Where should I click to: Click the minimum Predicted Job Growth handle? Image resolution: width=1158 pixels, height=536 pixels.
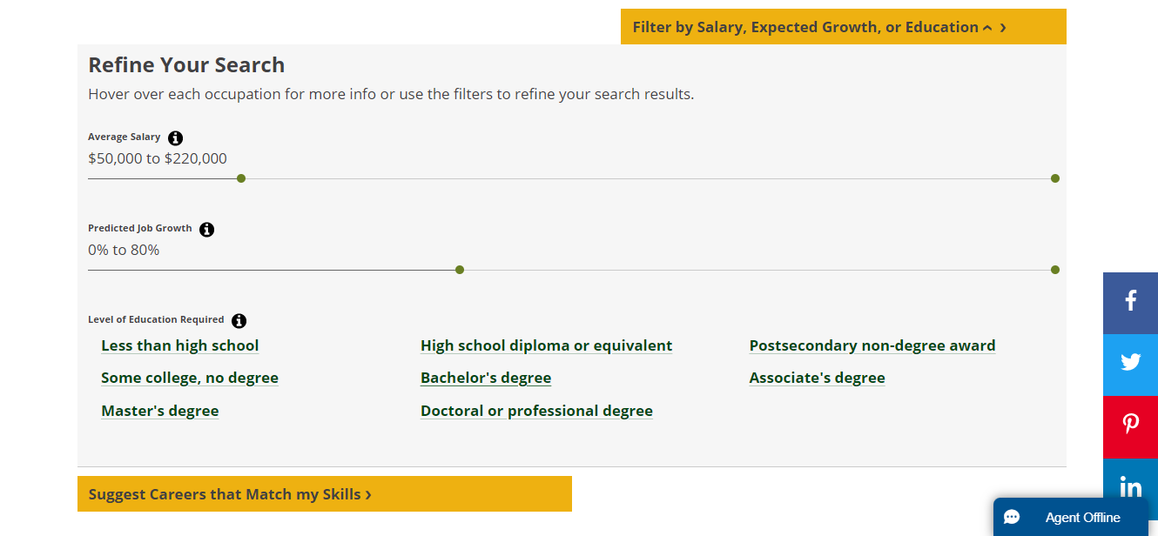[x=460, y=270]
